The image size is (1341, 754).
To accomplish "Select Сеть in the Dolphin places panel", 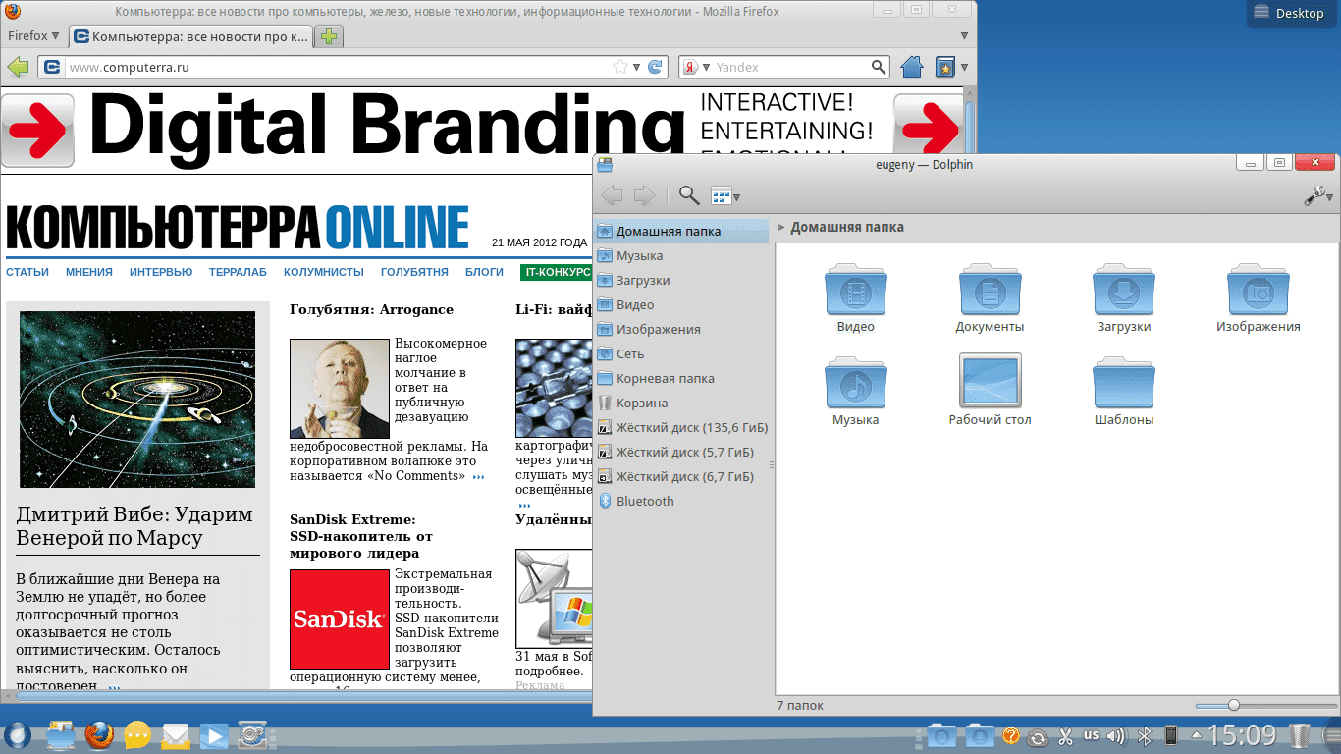I will pos(681,353).
